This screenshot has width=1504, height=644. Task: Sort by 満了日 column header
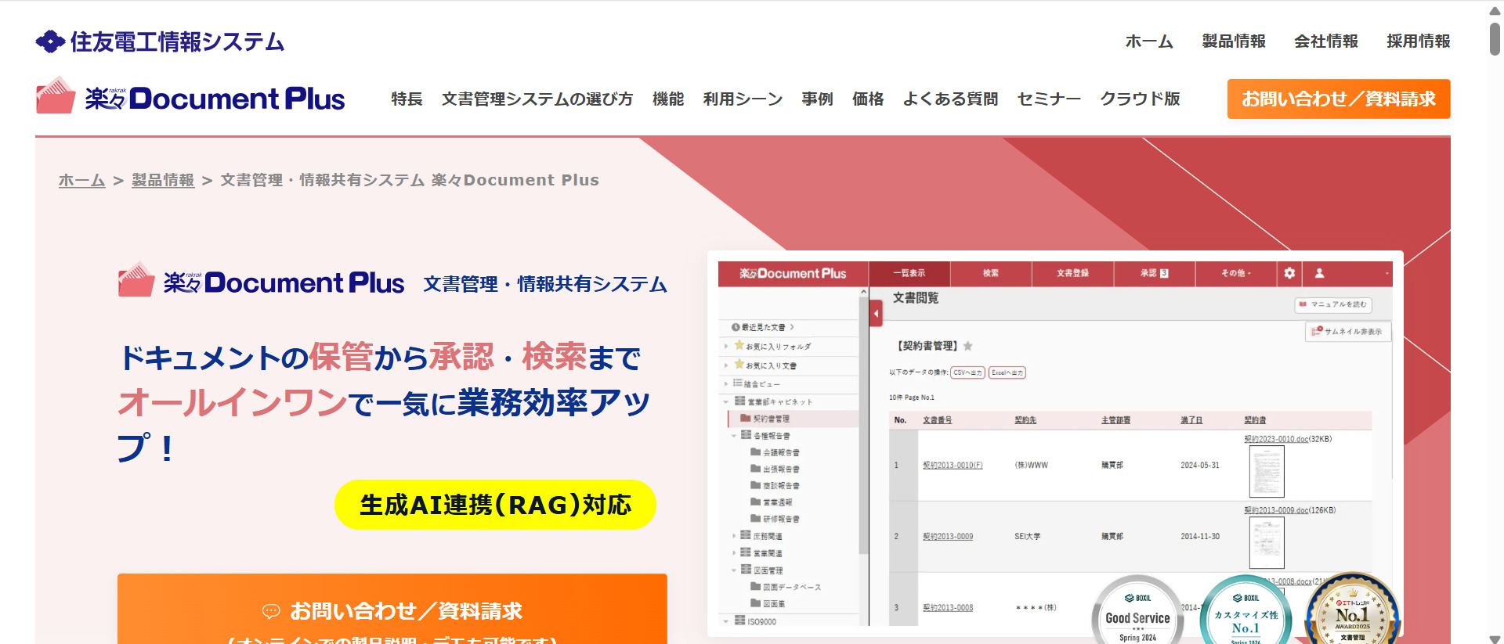(1191, 420)
